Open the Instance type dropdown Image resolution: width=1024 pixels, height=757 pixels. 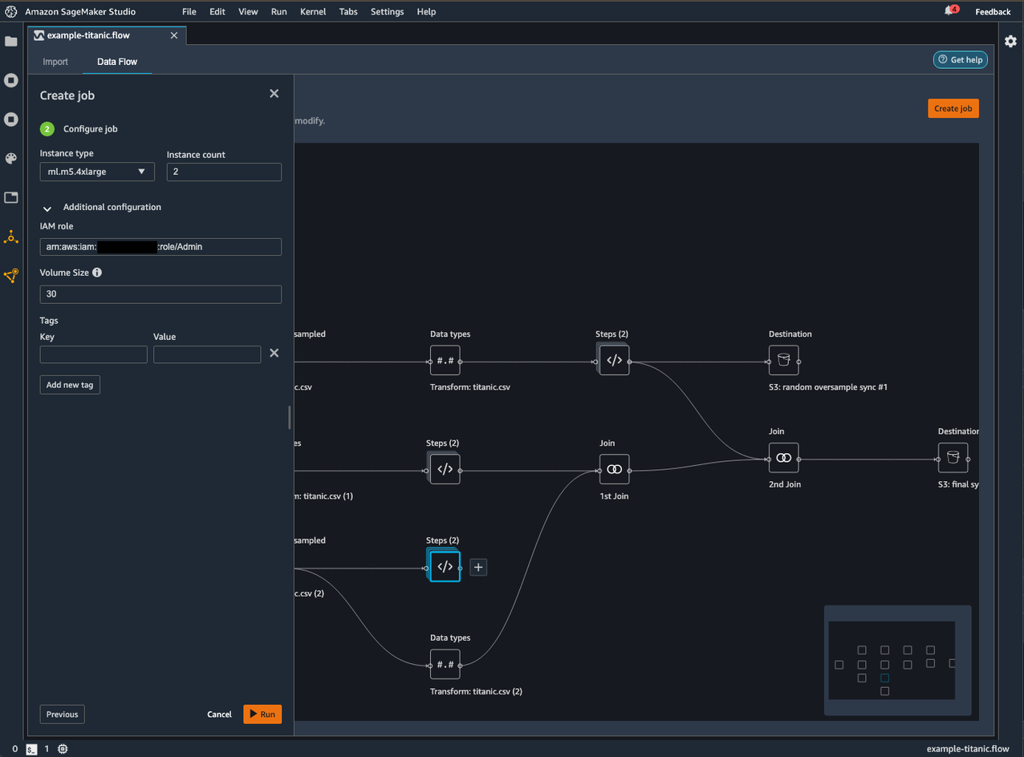click(x=97, y=172)
